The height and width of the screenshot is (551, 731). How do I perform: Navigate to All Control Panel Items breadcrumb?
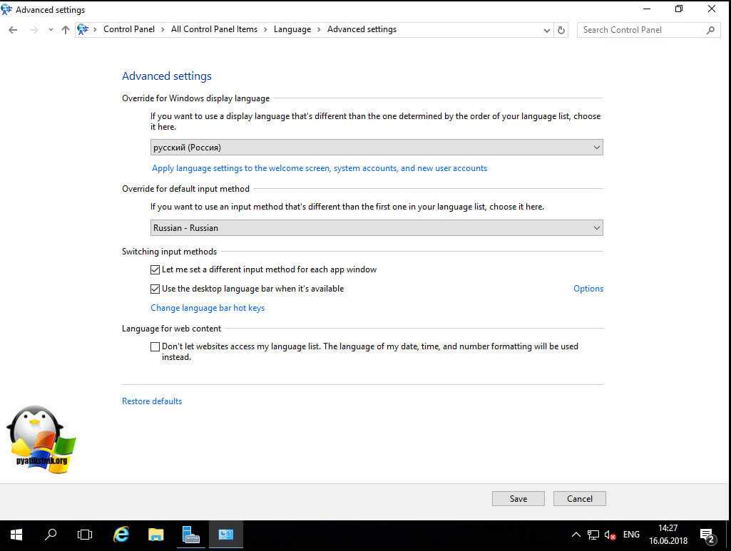(x=214, y=29)
